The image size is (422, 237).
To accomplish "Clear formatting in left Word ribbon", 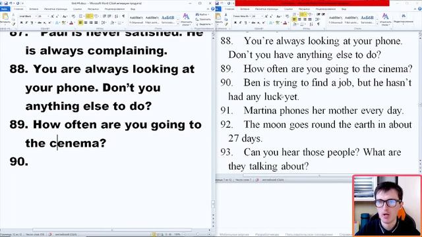I will tap(73, 16).
